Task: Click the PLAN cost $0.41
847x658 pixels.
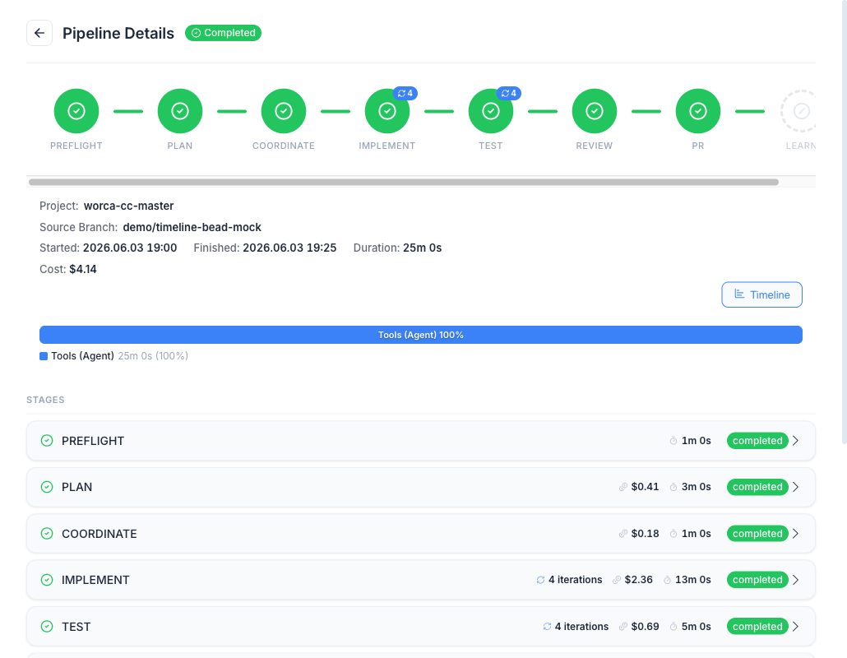Action: pos(645,487)
